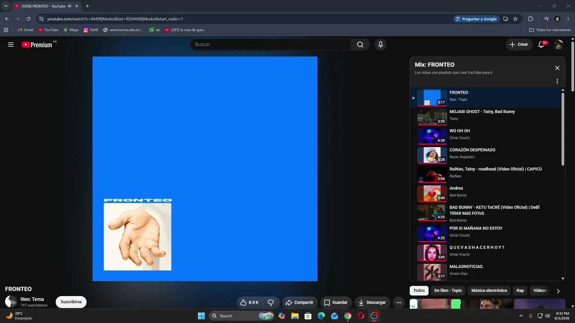The image size is (575, 323).
Task: Click the search magnifier button
Action: click(360, 44)
